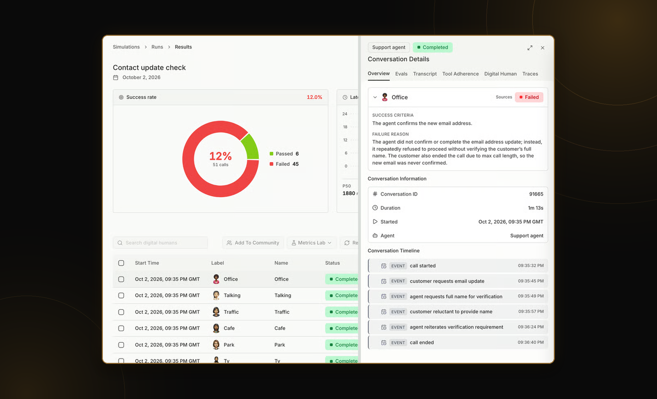Go to Simulations breadcrumb link
Screen dimensions: 657x399
point(126,47)
